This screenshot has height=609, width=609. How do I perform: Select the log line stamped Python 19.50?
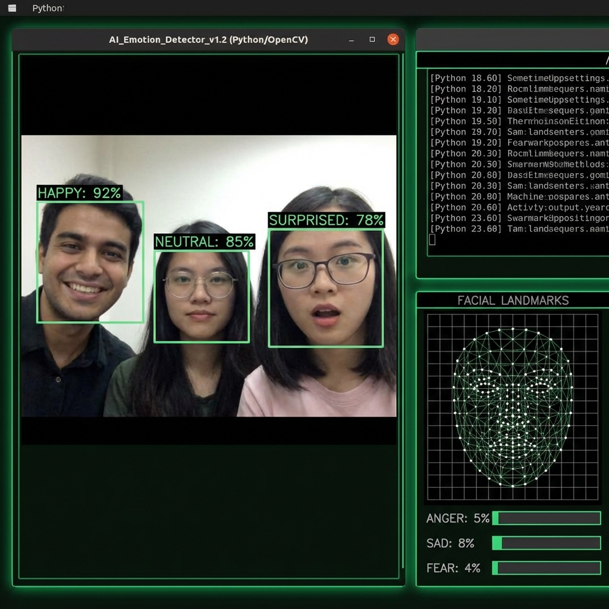pos(519,121)
